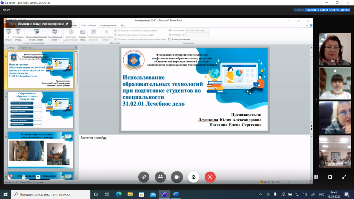354x199 pixels.
Task: End the call with red button
Action: pyautogui.click(x=210, y=177)
